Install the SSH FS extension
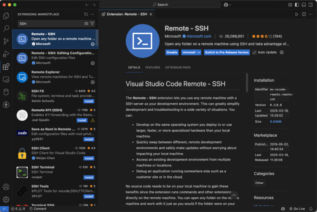Screen dimensions: 317x212 89,101
